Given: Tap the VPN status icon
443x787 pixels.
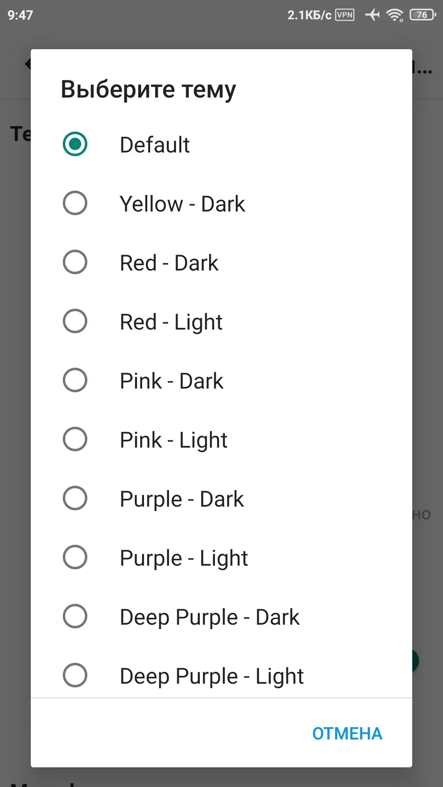Looking at the screenshot, I should coord(345,15).
